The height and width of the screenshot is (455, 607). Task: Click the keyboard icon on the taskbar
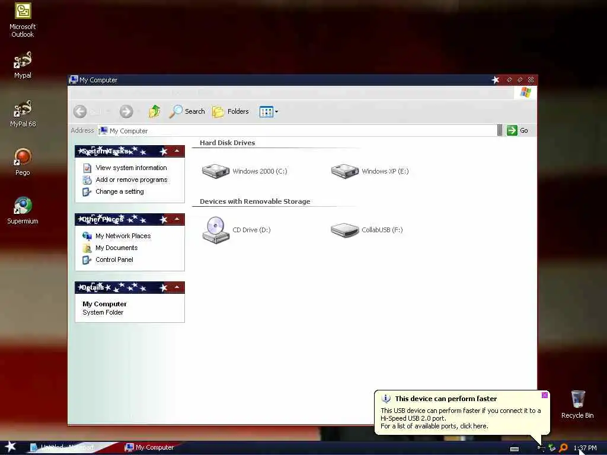(x=515, y=449)
